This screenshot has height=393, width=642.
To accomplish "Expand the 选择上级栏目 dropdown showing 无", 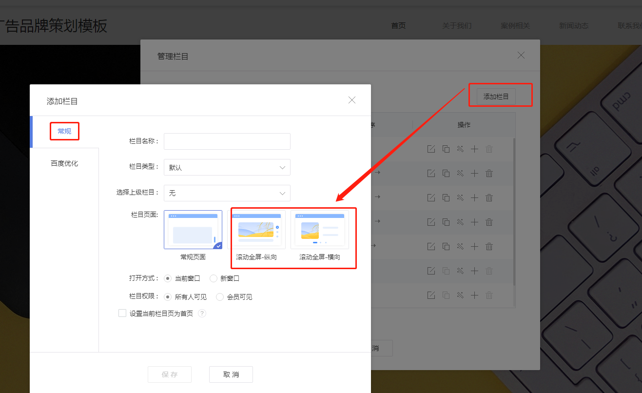I will pyautogui.click(x=227, y=193).
